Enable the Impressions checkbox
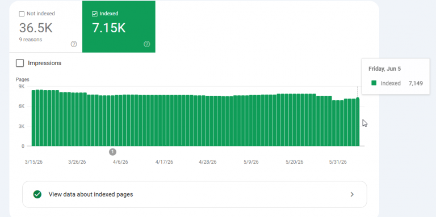Viewport: 436px width, 217px height. [20, 63]
